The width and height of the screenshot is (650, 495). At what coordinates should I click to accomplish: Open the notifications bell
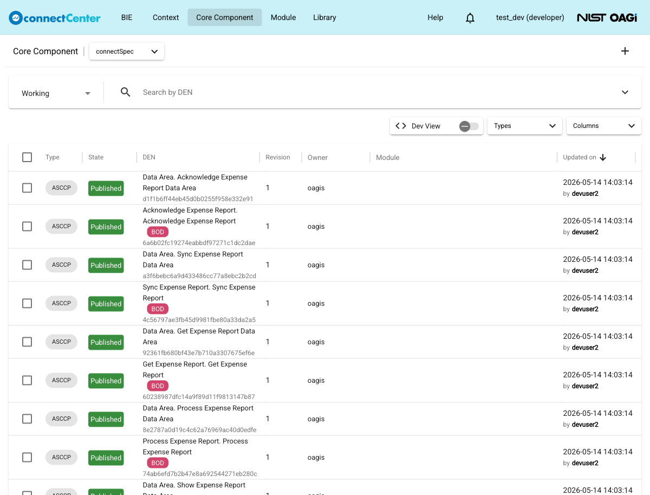470,17
